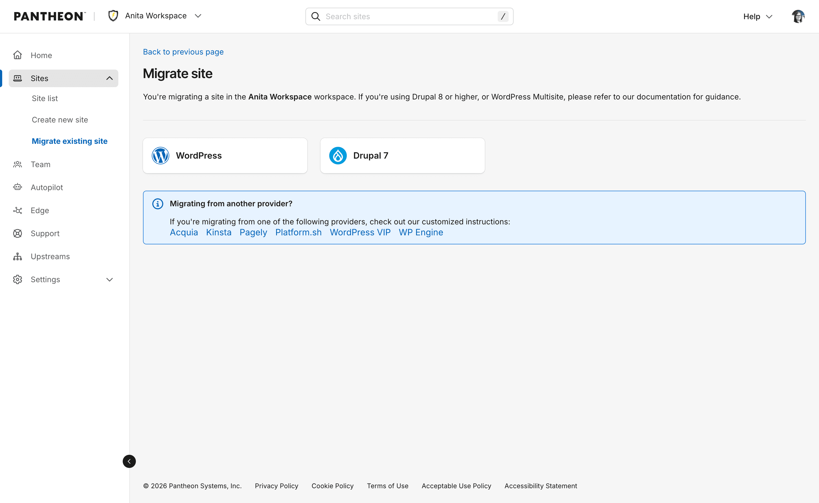Open Acquia migration instructions
819x503 pixels.
[x=184, y=232]
